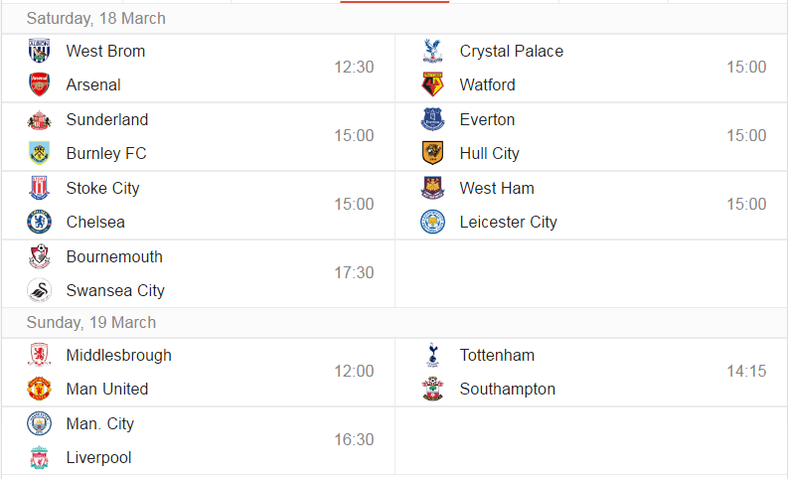Click the Man United crest
Image resolution: width=788 pixels, height=479 pixels.
tap(39, 389)
